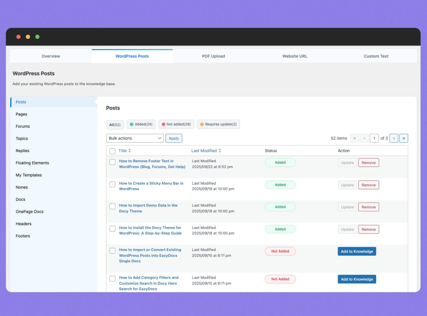Click the current page number field
The image size is (427, 316).
tap(374, 138)
